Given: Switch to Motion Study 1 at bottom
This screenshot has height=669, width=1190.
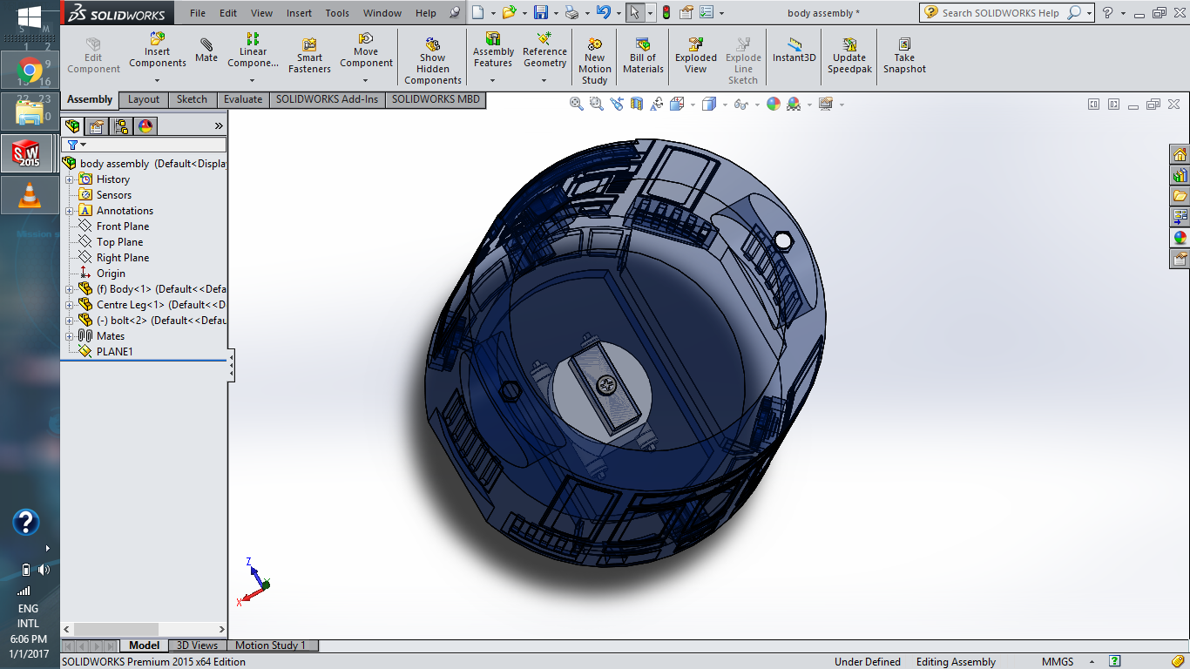Looking at the screenshot, I should (x=270, y=645).
